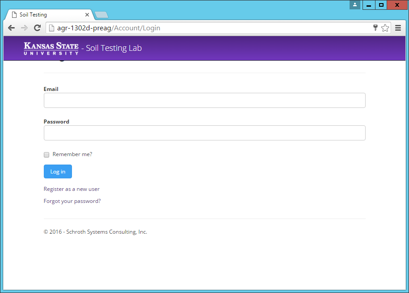
Task: Open the saved passwords key icon
Action: click(x=375, y=28)
